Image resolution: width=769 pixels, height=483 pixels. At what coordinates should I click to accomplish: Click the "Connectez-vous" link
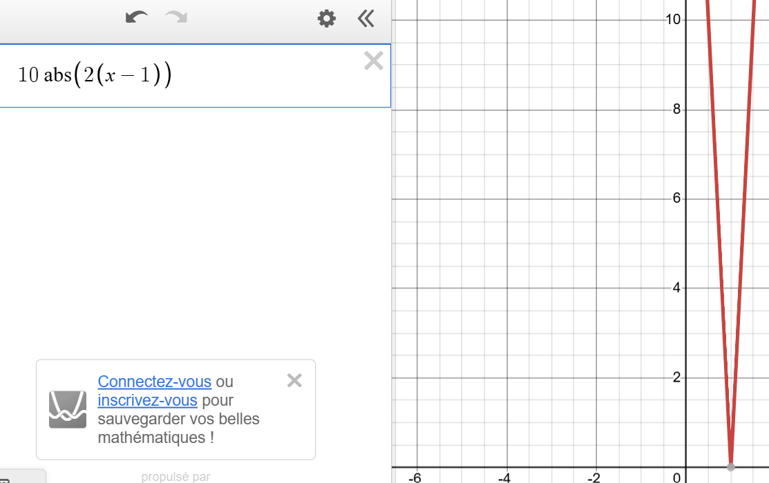[x=154, y=382]
